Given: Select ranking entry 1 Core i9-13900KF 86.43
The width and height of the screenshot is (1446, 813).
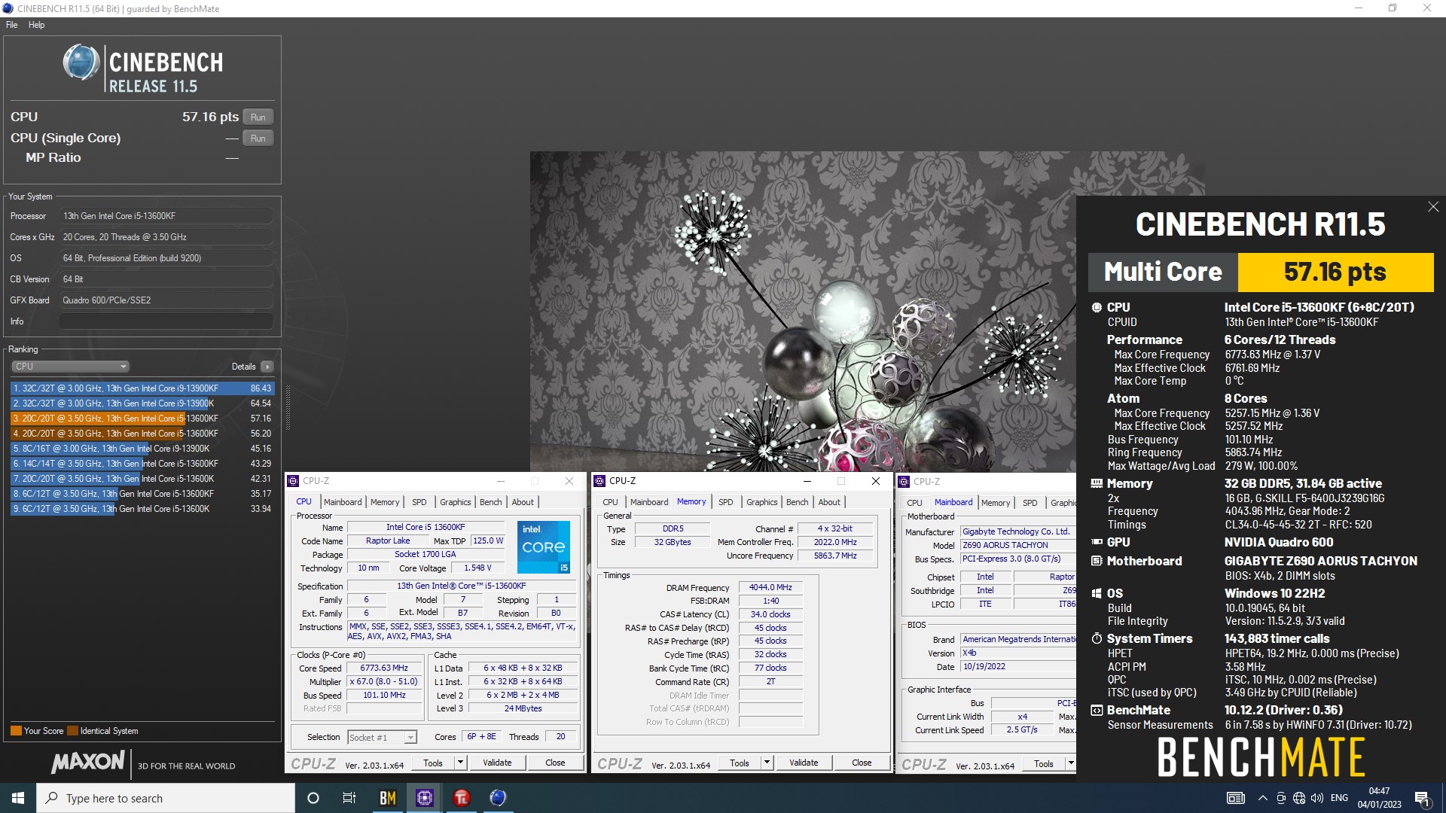Looking at the screenshot, I should tap(142, 388).
